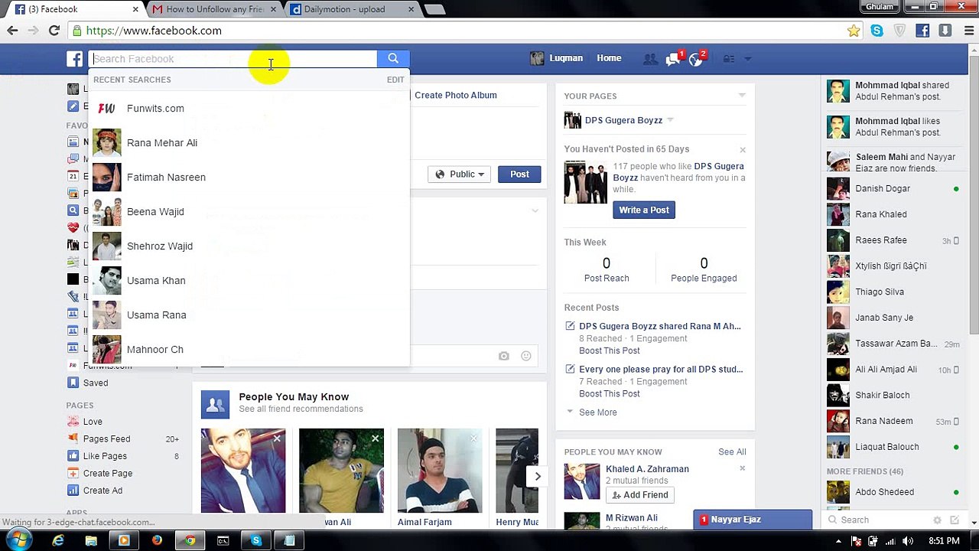979x551 pixels.
Task: Switch to How to Unfollow Gmail tab
Action: pos(214,9)
